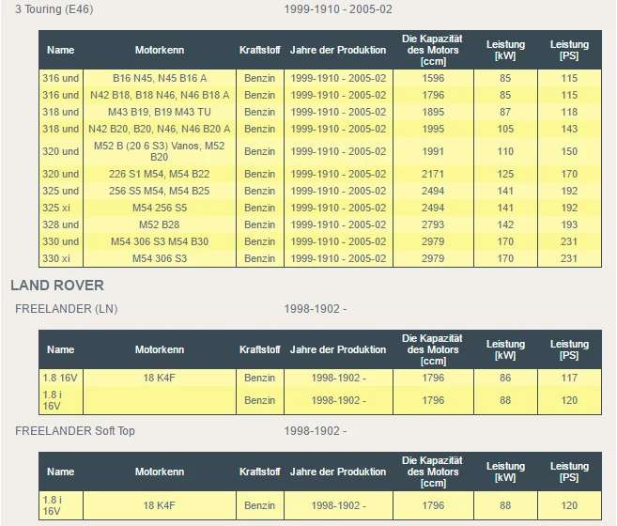Select engine code 'B16 N45, N45 B16 A'
Image resolution: width=617 pixels, height=526 pixels.
point(160,78)
